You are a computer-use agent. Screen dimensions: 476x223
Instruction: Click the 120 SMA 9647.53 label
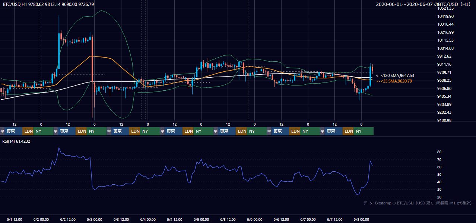(395, 75)
